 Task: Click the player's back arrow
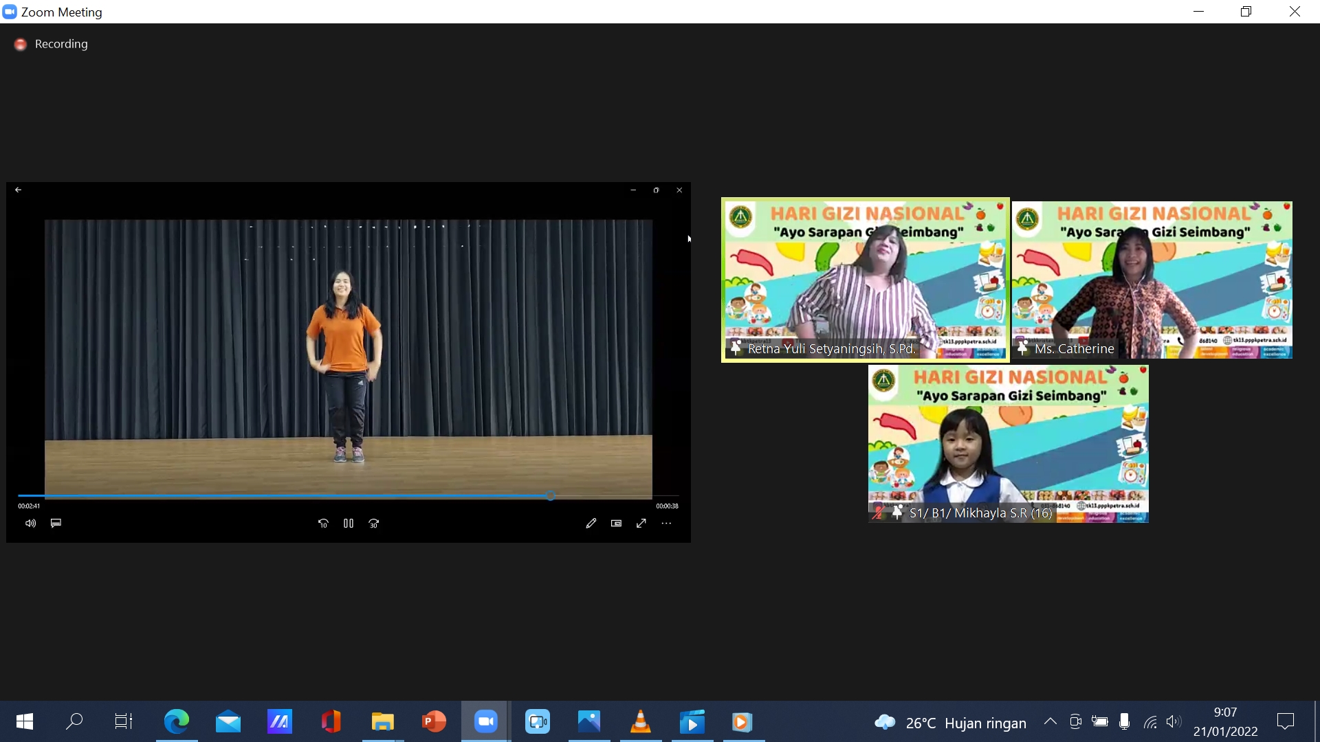19,190
